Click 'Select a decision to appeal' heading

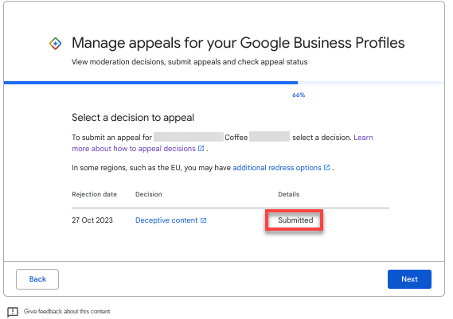coord(133,118)
